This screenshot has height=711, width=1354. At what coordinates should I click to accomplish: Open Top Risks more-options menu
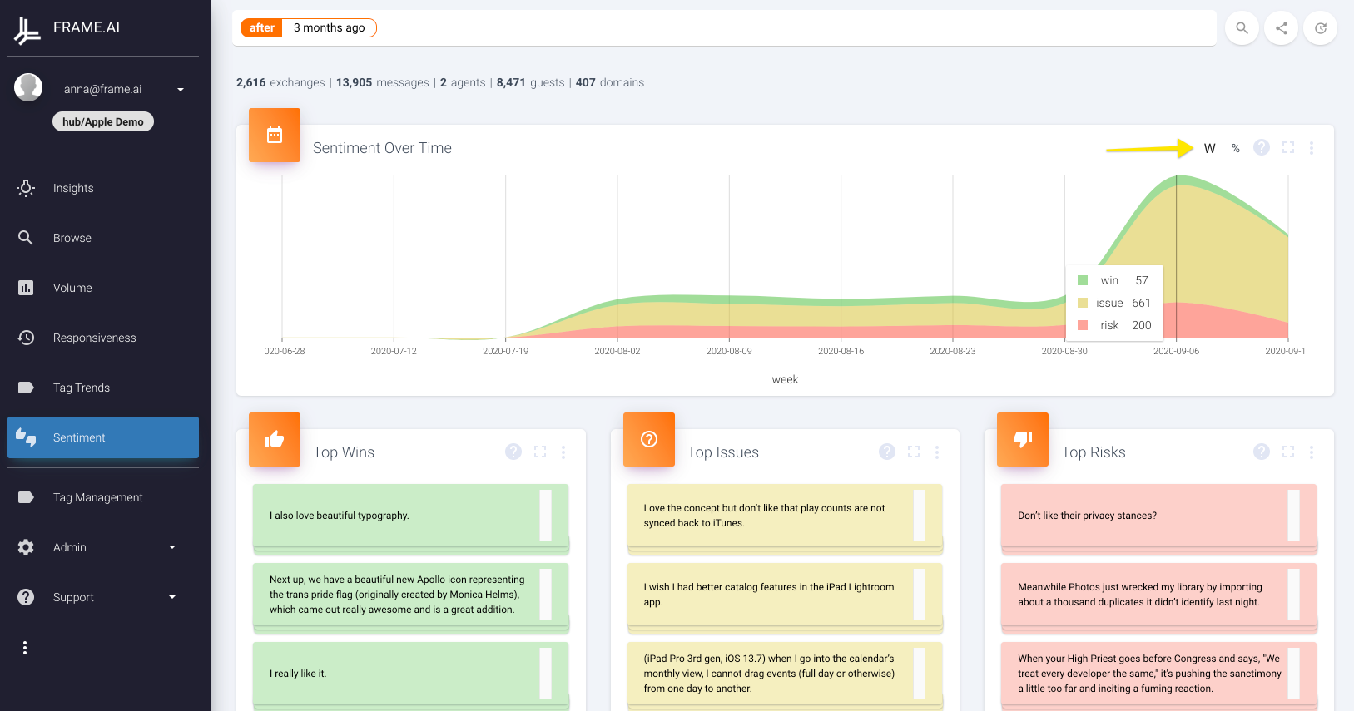(1312, 452)
